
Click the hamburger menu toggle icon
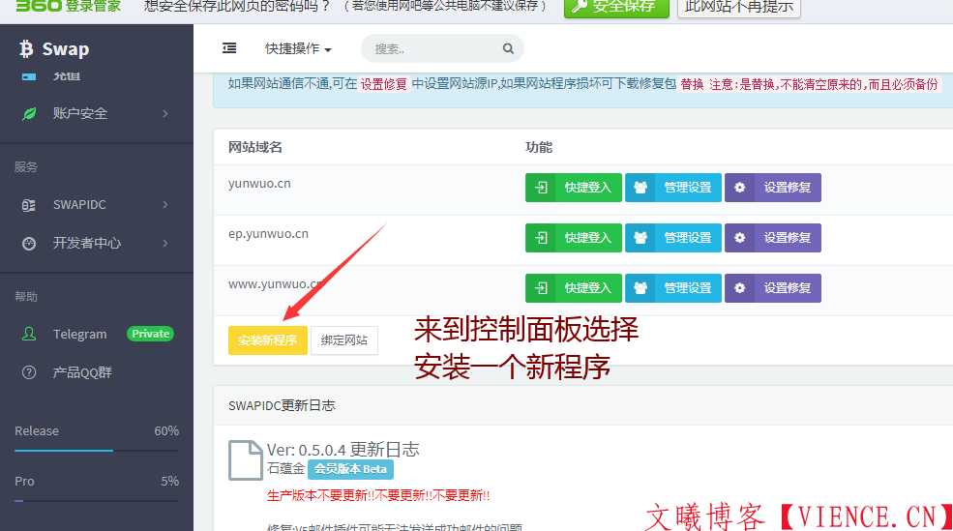(x=229, y=48)
